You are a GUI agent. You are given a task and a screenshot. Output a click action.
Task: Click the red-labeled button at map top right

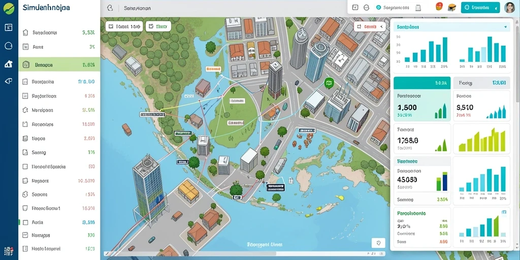click(x=370, y=26)
